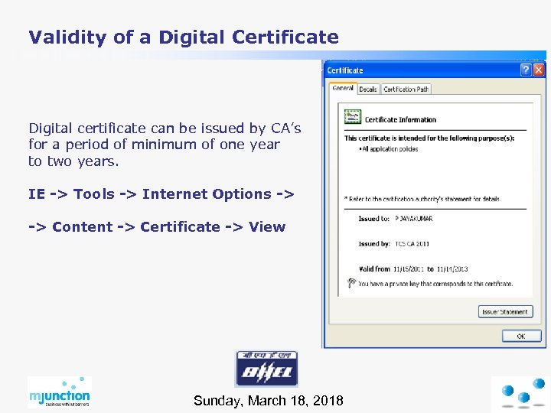Click the BHEL logo
This screenshot has width=551, height=413.
[x=267, y=369]
